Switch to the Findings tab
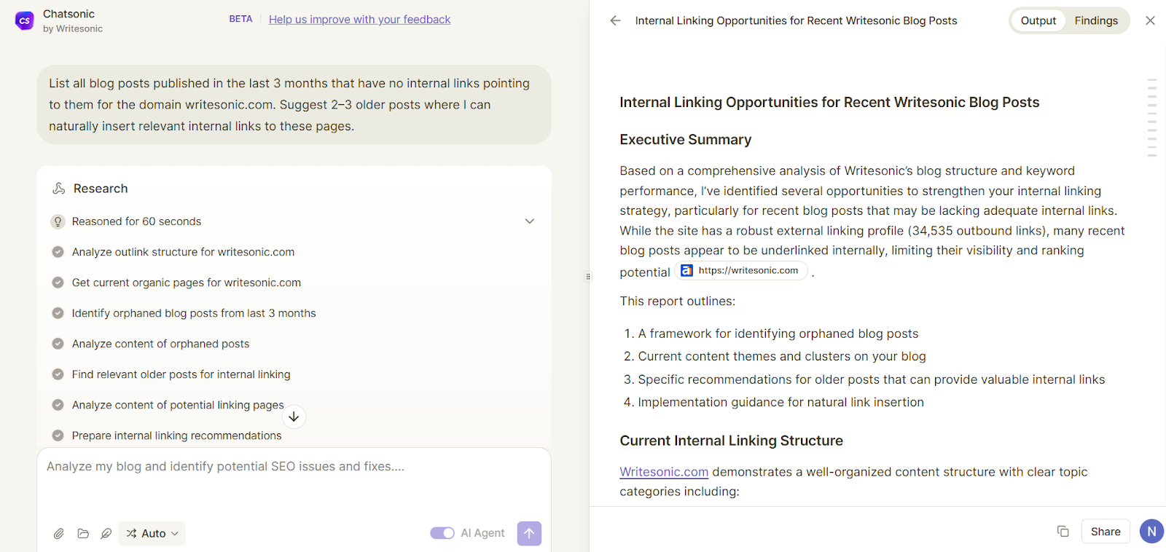 point(1095,20)
